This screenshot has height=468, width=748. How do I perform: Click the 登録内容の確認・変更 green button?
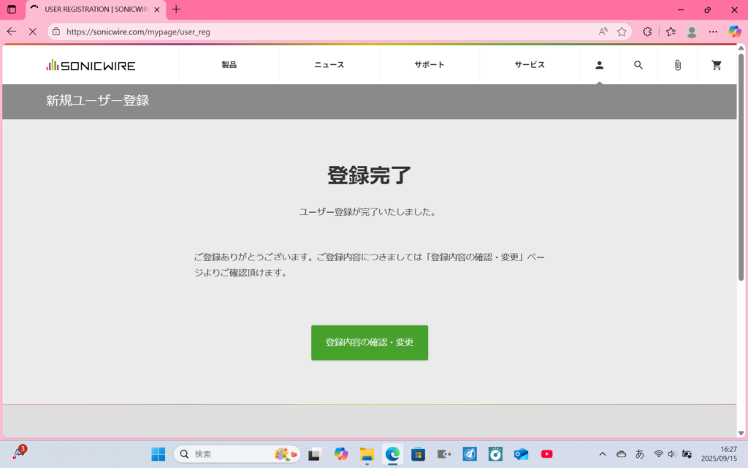click(x=370, y=342)
